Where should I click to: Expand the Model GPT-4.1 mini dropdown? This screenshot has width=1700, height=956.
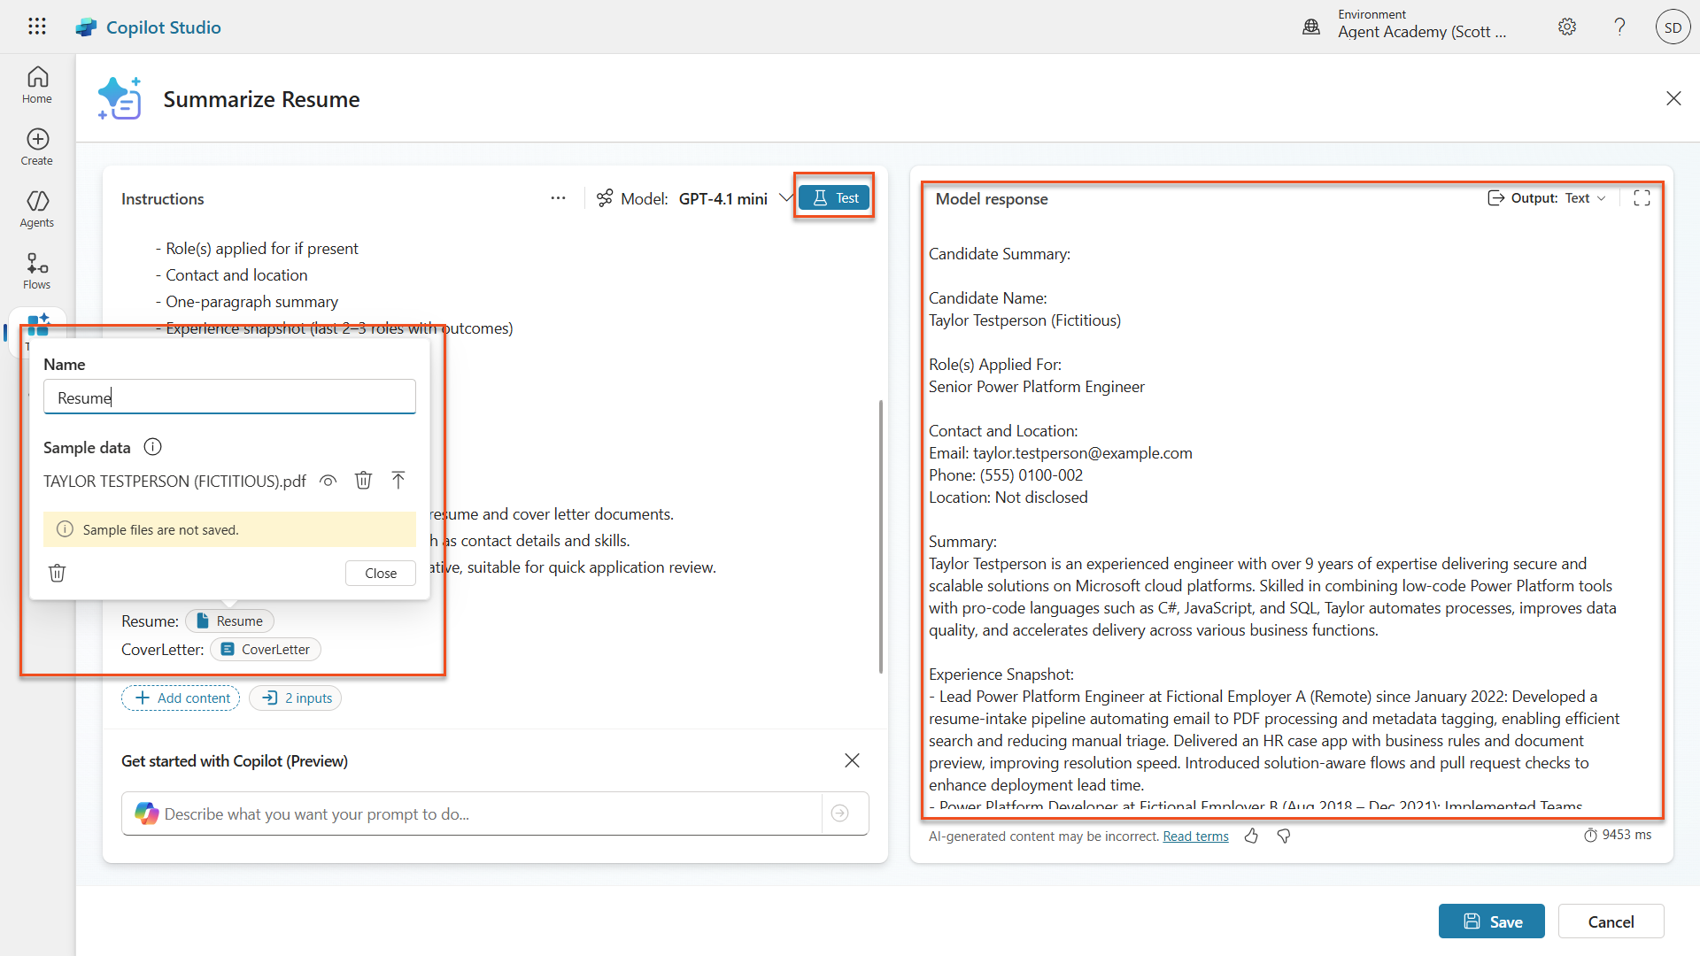pyautogui.click(x=784, y=198)
